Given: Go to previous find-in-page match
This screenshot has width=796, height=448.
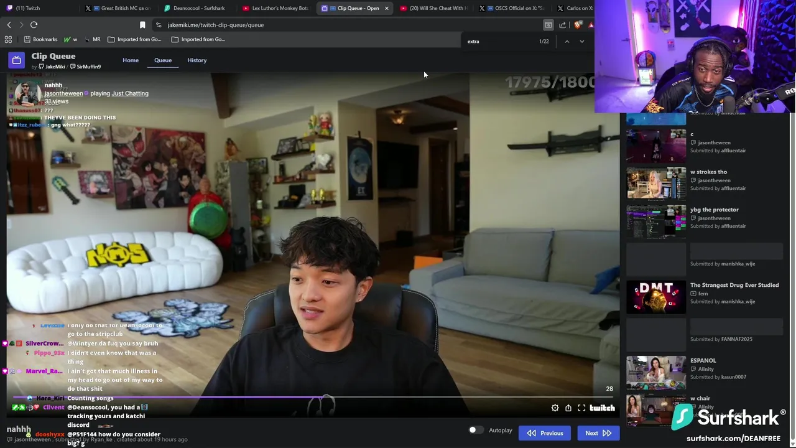Looking at the screenshot, I should click(x=567, y=42).
